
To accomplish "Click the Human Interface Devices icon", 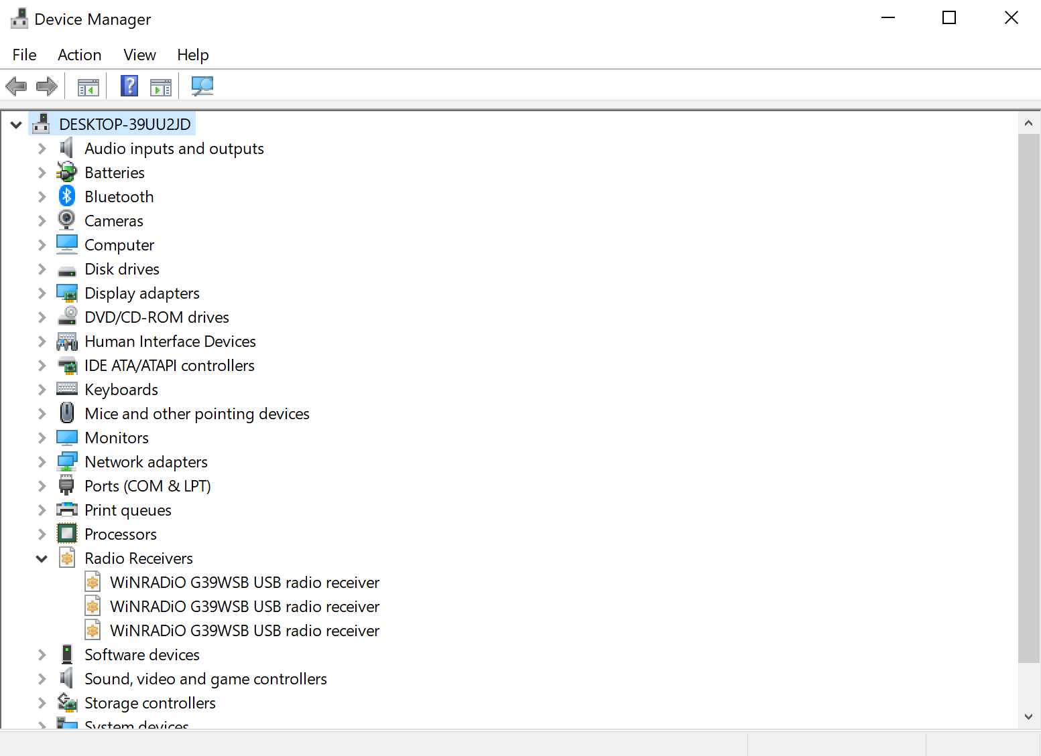I will coord(67,342).
